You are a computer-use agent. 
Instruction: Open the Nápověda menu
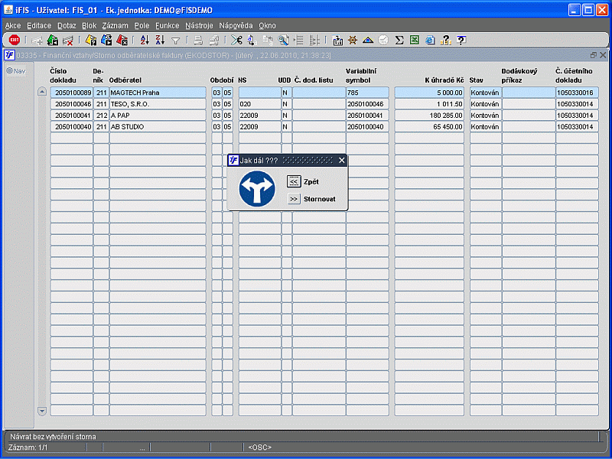tap(236, 25)
